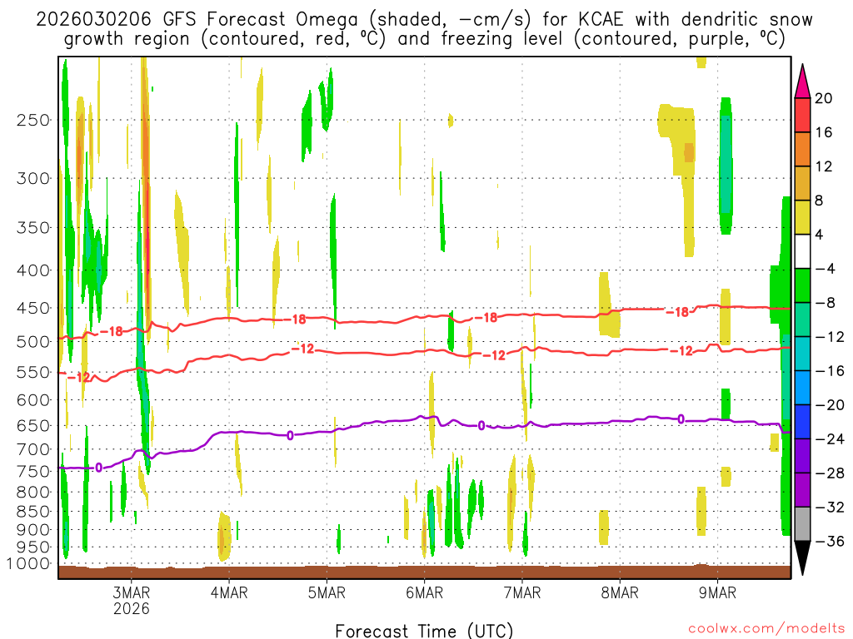Click the orange 12-16 color bar segment
The image size is (853, 639).
pyautogui.click(x=802, y=149)
